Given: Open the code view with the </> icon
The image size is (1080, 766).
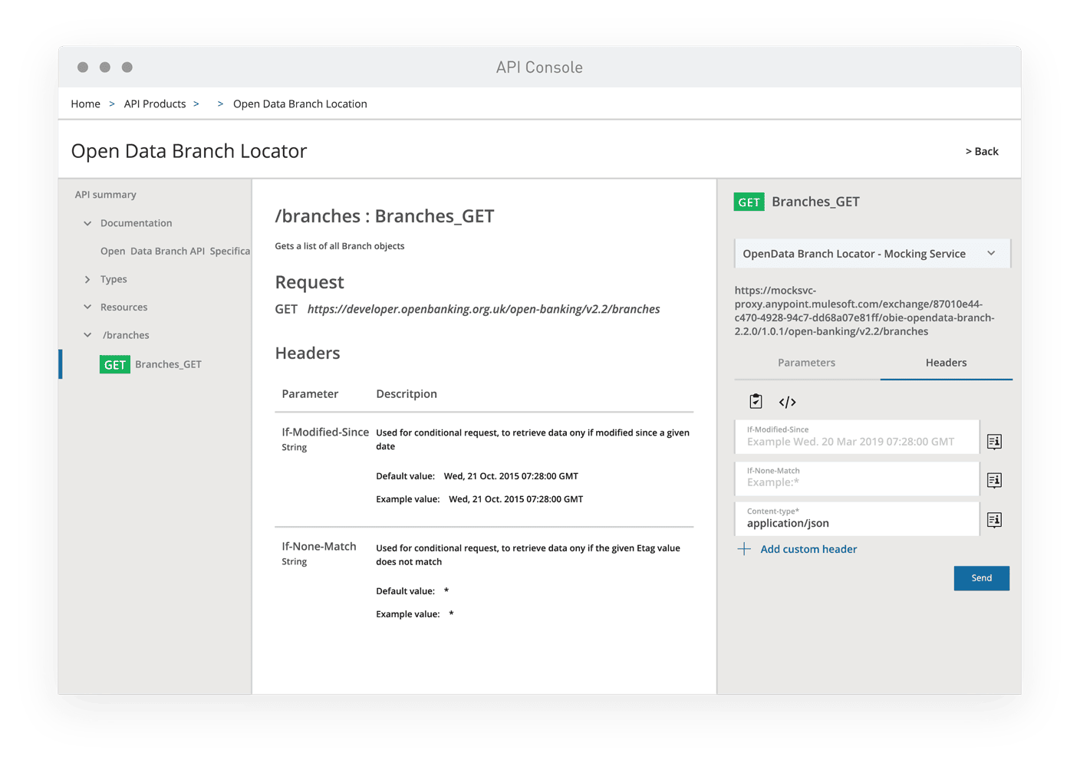Looking at the screenshot, I should pos(789,401).
